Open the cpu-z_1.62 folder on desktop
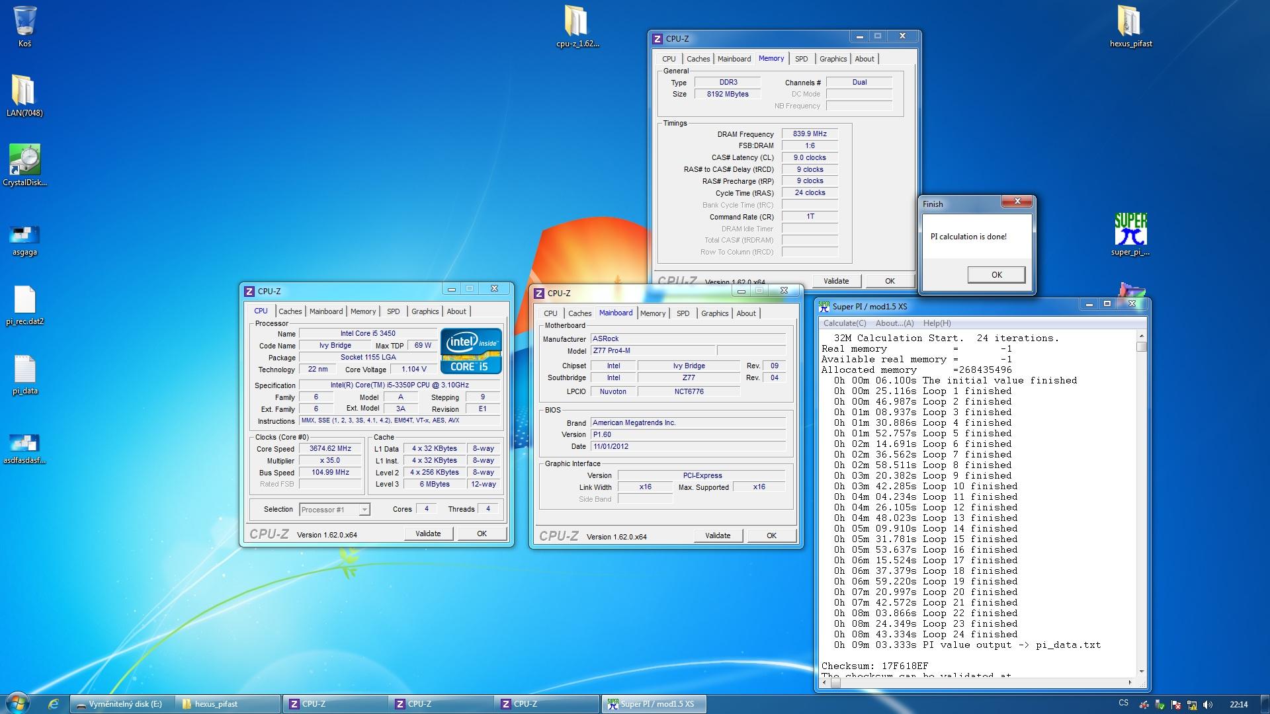The width and height of the screenshot is (1270, 714). [577, 26]
